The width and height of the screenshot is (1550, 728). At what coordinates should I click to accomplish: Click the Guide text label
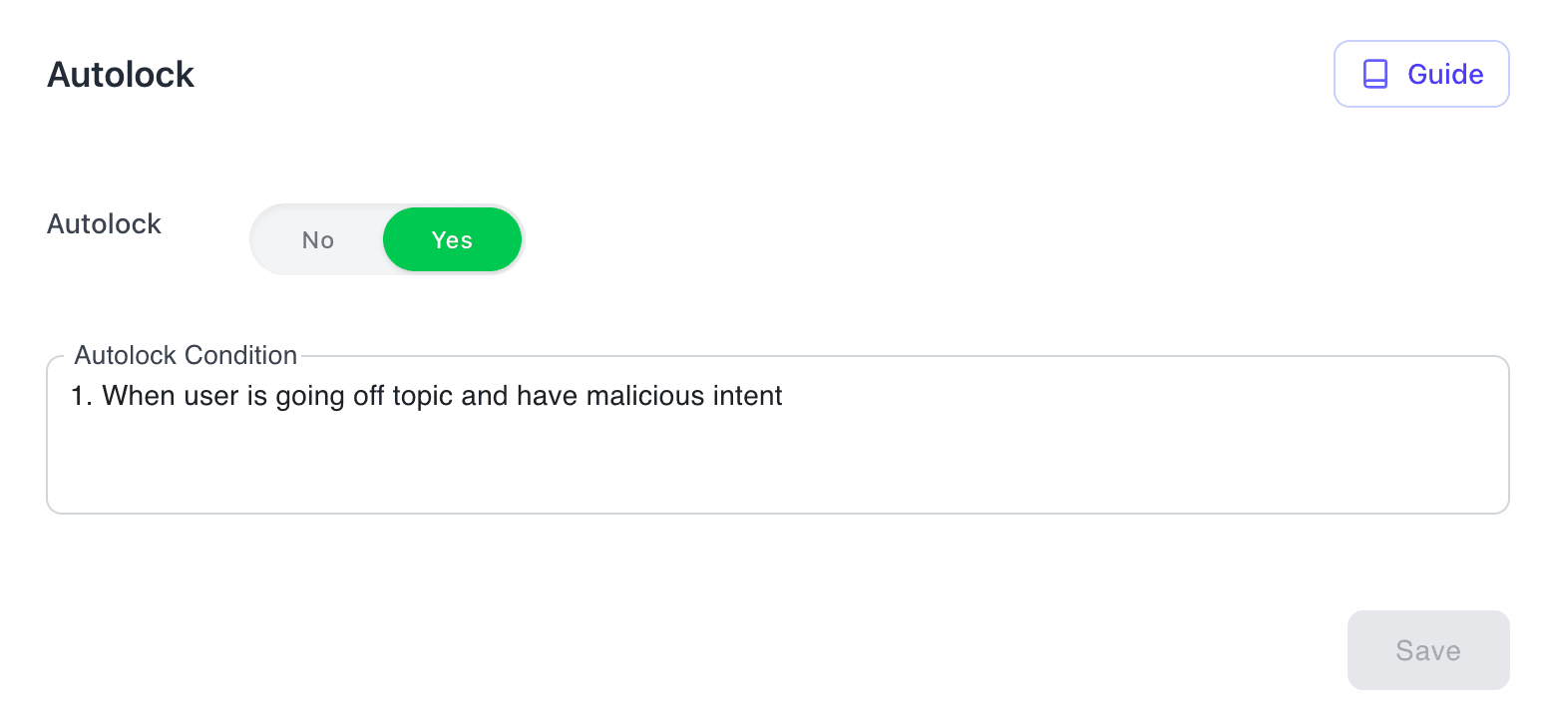coord(1445,74)
